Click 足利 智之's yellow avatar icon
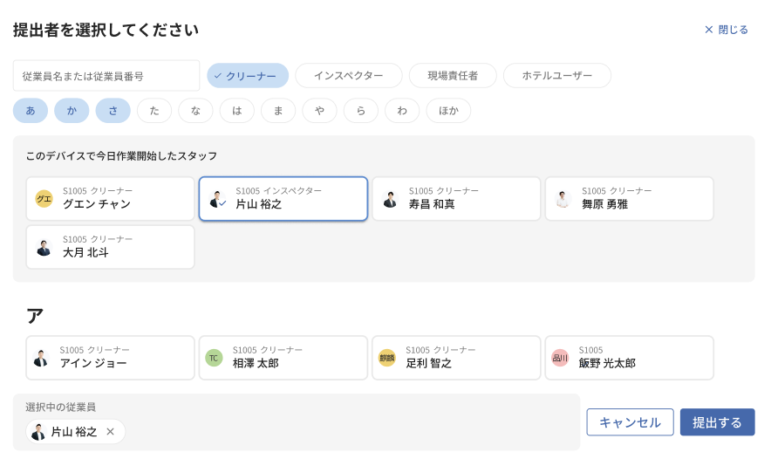The image size is (771, 459). pos(386,358)
